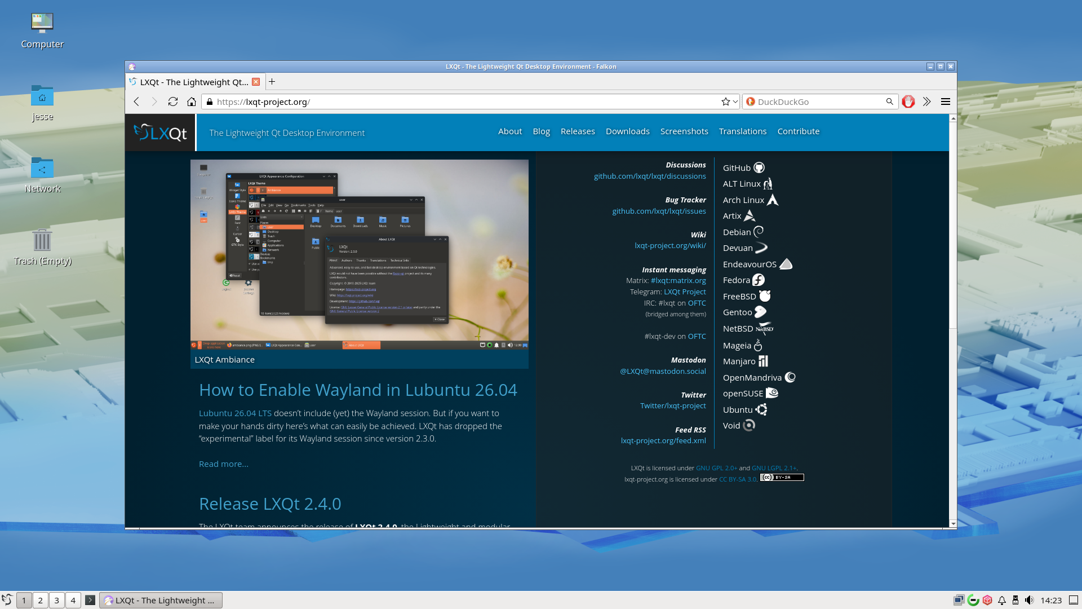The width and height of the screenshot is (1082, 609).
Task: Click the search magnifier icon
Action: coord(889,101)
